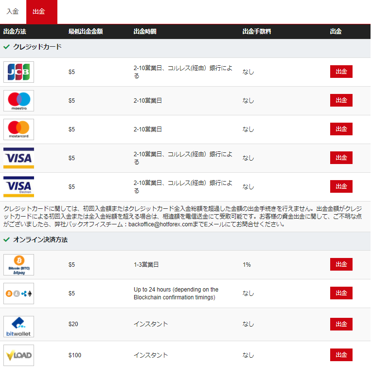Viewport: 372px width, 367px height.
Task: Click the 出金 column header in table header
Action: point(336,31)
